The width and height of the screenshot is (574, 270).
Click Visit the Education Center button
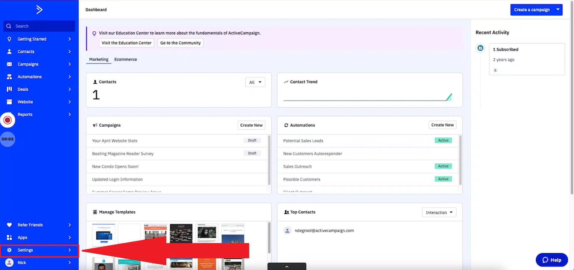coord(127,43)
